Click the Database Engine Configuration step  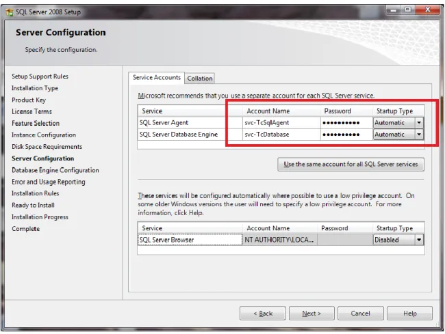[55, 170]
